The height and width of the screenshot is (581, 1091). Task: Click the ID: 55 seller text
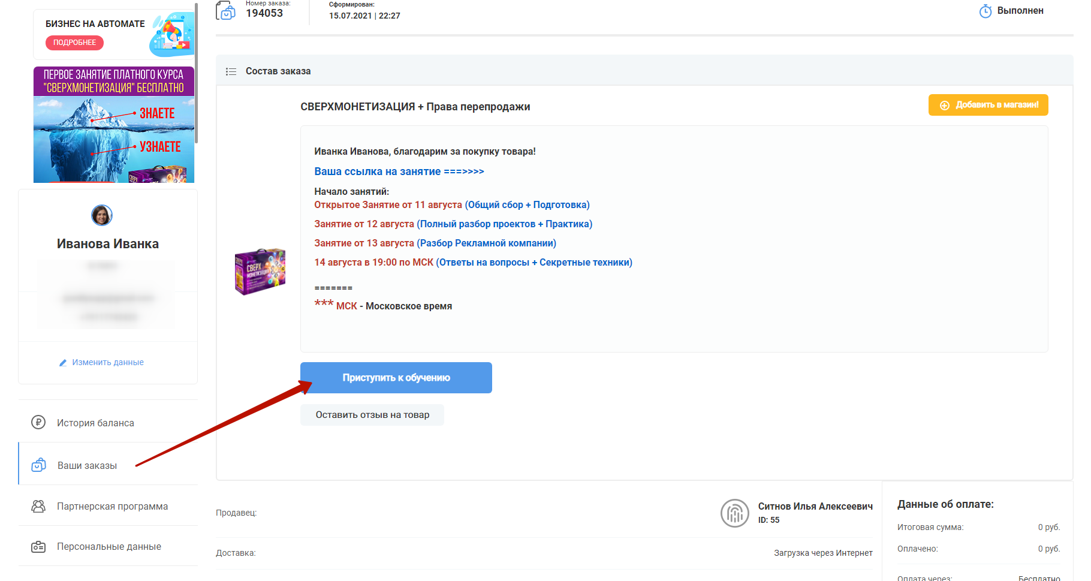pos(768,520)
